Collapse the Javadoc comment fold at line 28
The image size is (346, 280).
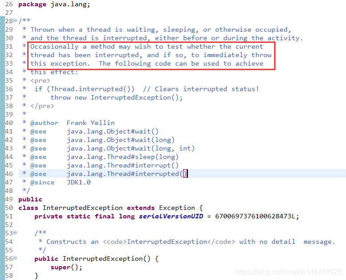coord(15,21)
